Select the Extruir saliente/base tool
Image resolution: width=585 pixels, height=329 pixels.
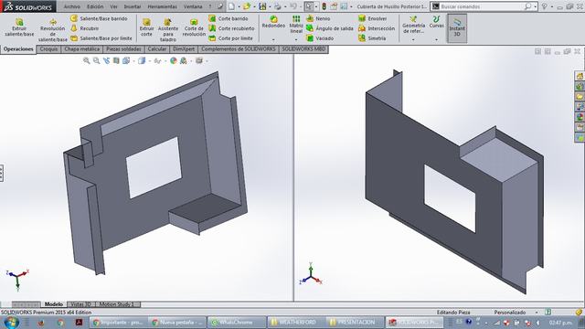coord(19,27)
